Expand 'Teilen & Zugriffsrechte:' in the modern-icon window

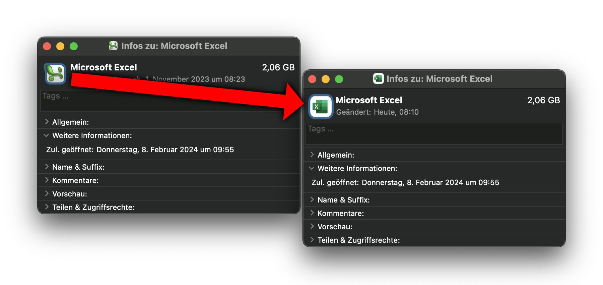(312, 240)
